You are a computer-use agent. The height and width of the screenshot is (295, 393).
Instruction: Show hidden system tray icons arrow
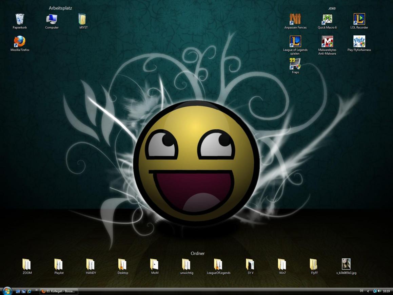coord(368,291)
